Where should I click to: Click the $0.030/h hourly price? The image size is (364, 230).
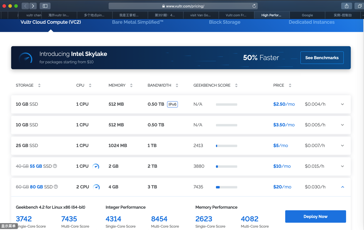coord(315,187)
